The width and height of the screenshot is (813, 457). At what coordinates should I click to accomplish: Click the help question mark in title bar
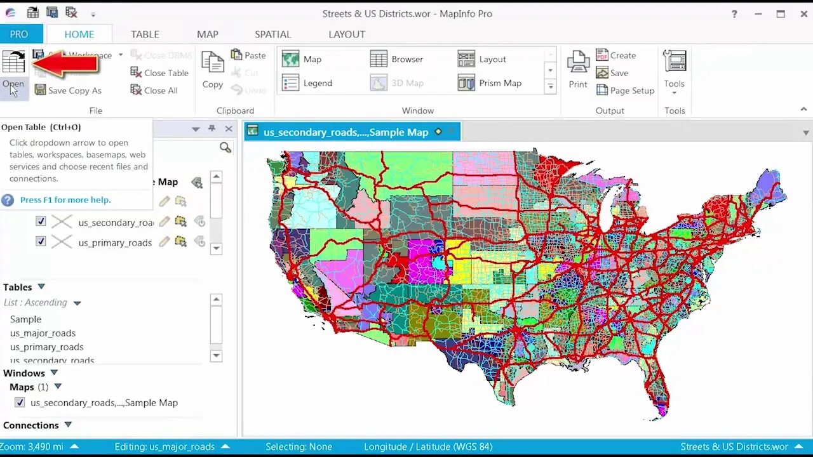[x=734, y=14]
